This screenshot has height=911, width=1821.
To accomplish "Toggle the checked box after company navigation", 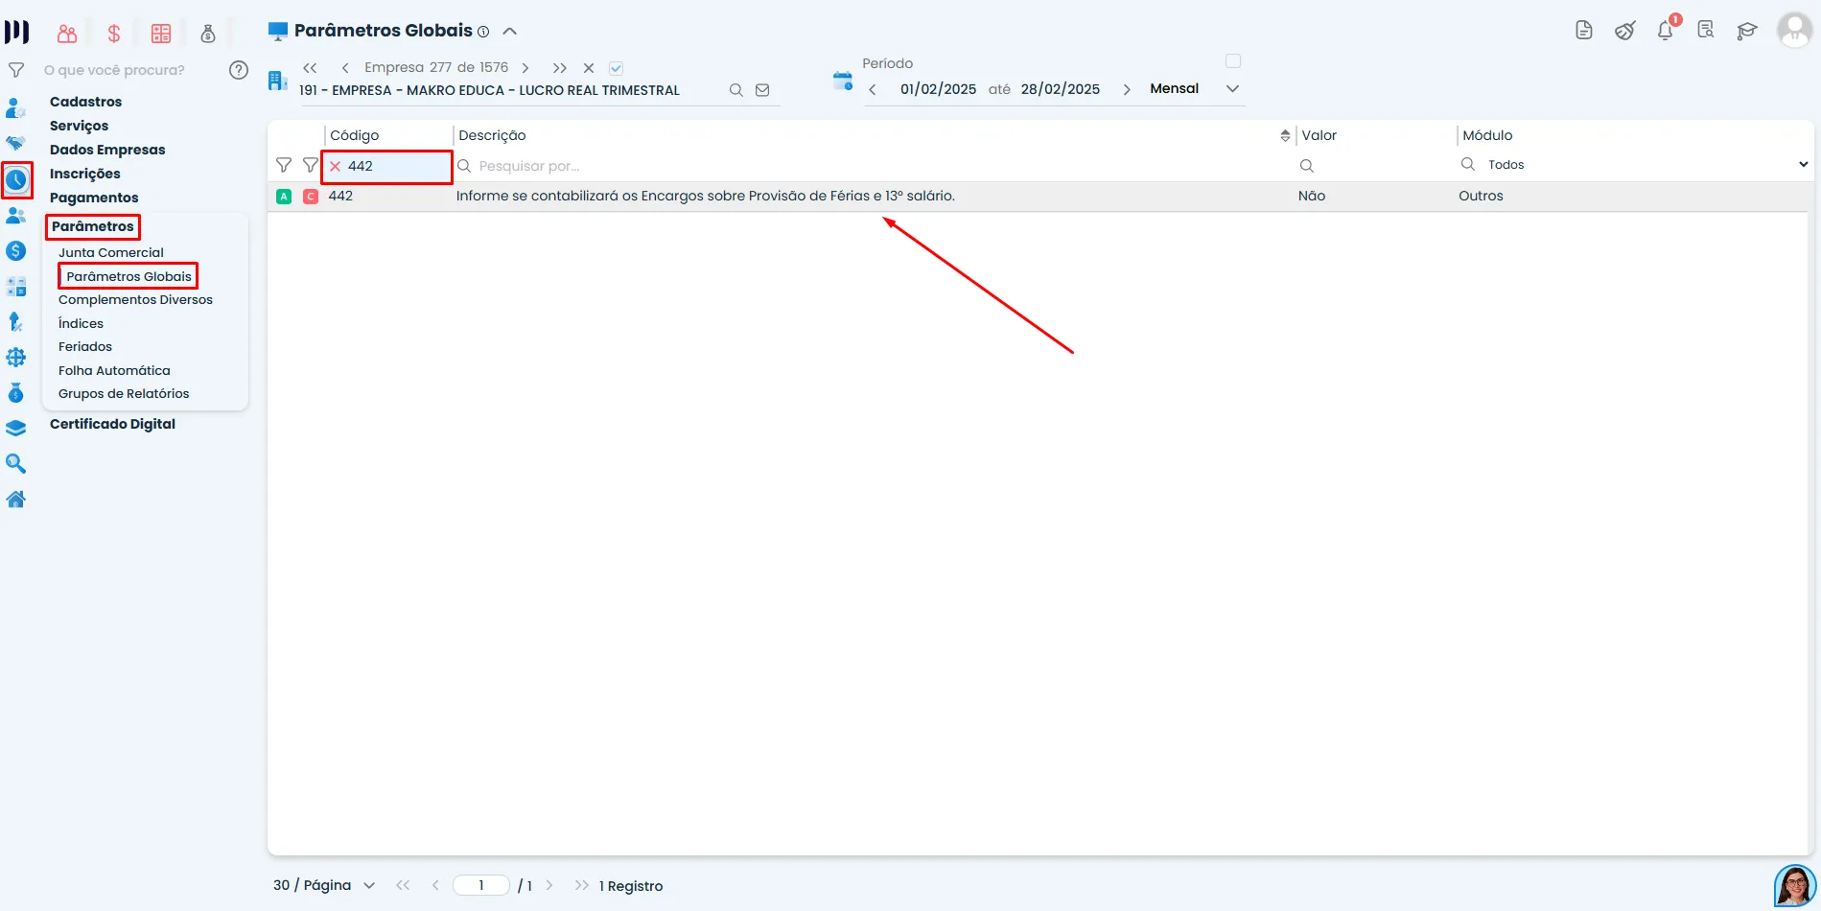I will pyautogui.click(x=617, y=68).
